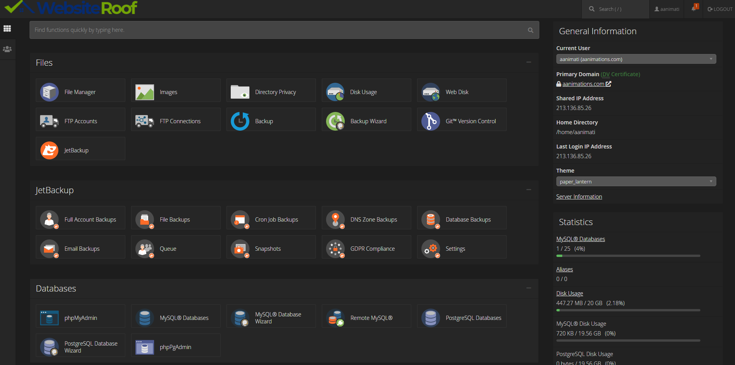735x365 pixels.
Task: Open the aanimati user menu
Action: point(667,9)
